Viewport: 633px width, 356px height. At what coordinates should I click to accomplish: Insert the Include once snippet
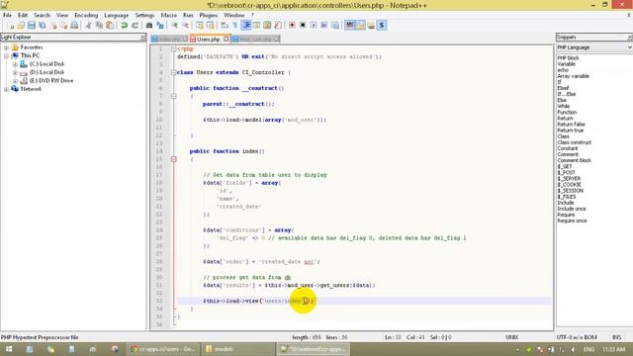572,209
